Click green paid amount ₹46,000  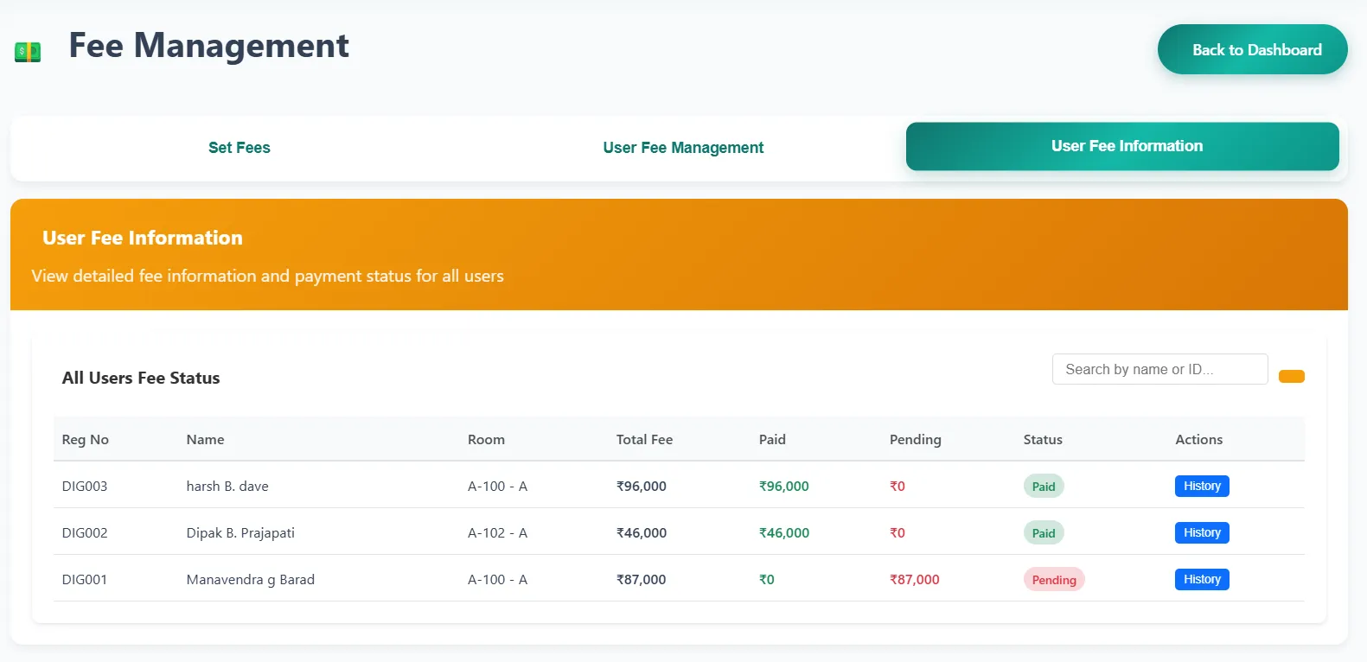pyautogui.click(x=784, y=532)
